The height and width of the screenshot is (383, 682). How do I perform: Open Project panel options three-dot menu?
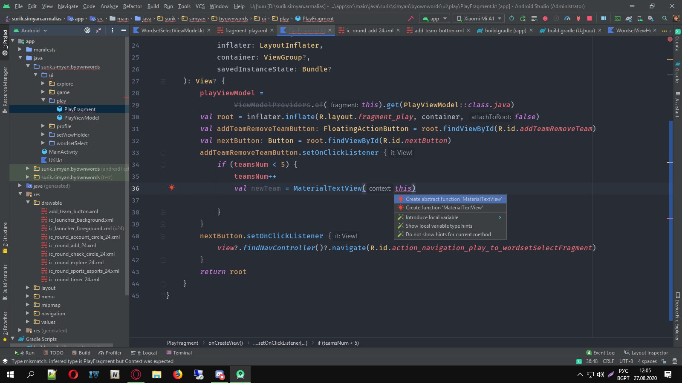(x=112, y=30)
